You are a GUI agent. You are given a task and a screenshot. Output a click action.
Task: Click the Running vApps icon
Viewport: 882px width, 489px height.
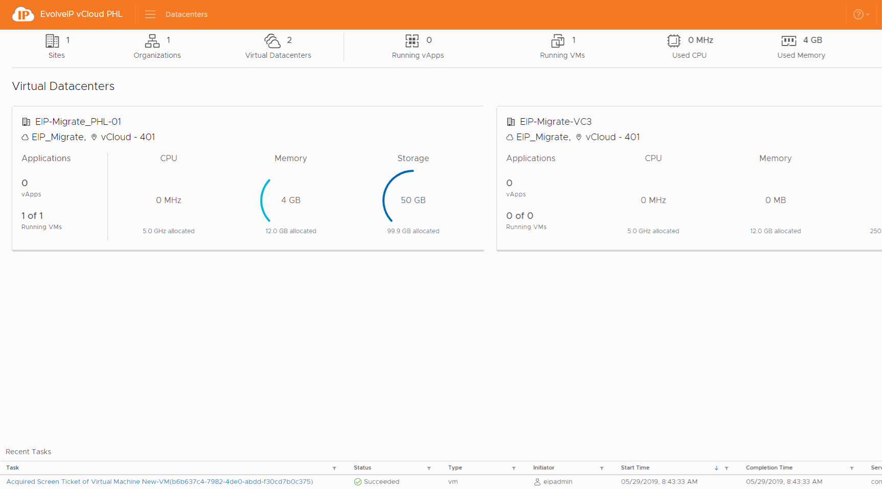pos(412,40)
